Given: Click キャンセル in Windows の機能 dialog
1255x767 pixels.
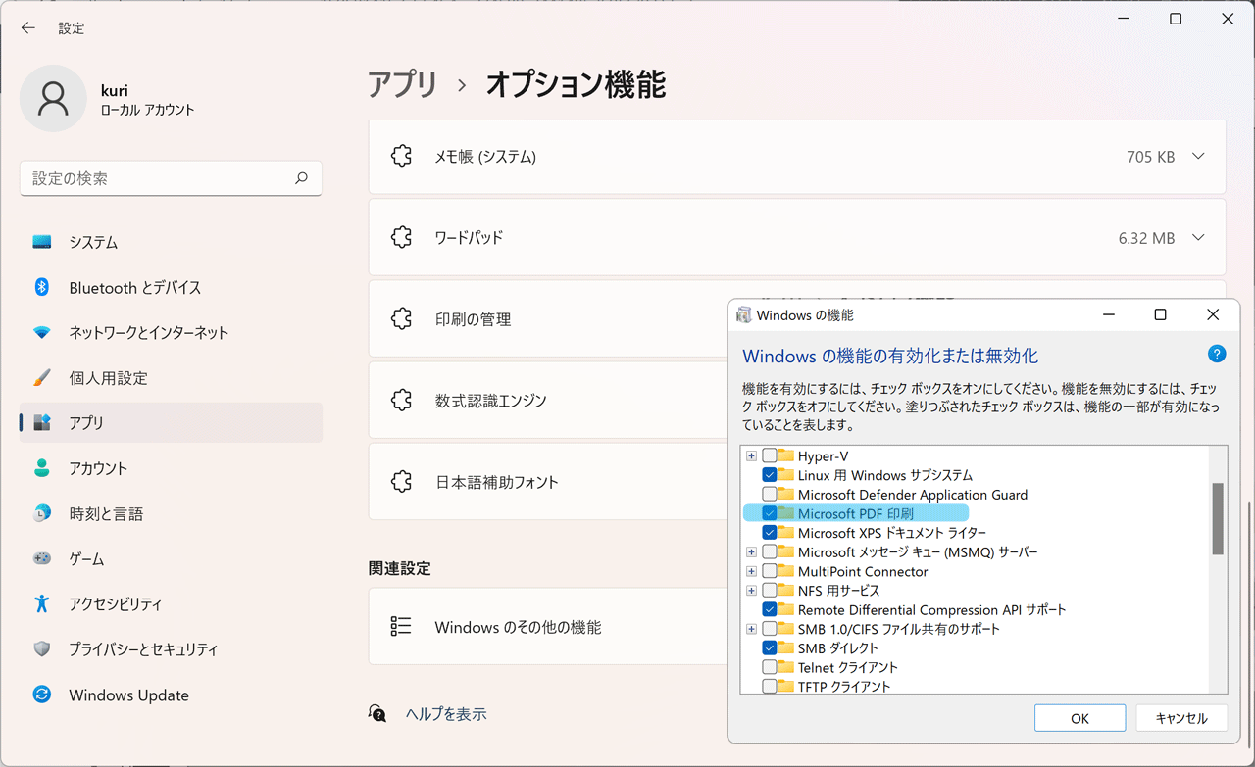Looking at the screenshot, I should [1181, 718].
